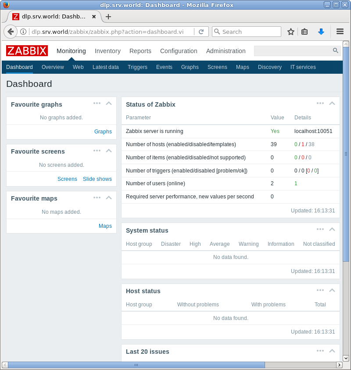Open Last 20 issues widget options menu

[x=320, y=351]
